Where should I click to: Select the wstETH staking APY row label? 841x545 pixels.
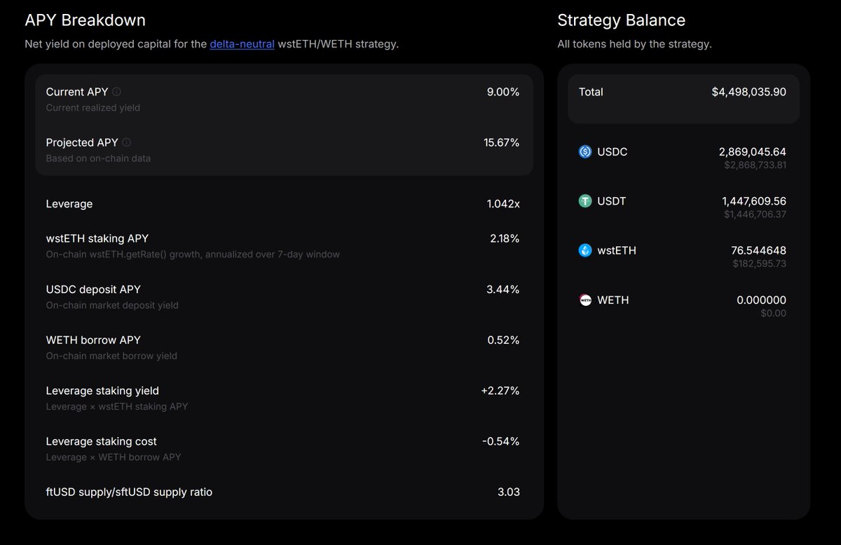click(97, 238)
